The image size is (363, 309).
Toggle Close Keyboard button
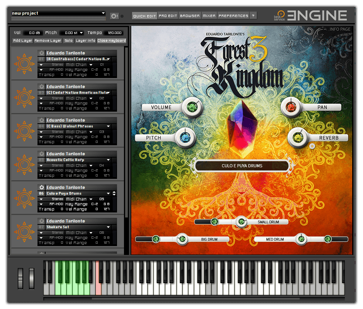point(112,41)
